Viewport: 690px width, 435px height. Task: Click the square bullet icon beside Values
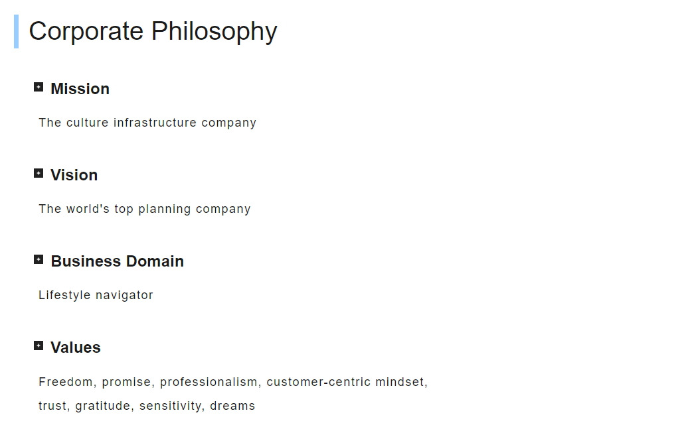point(39,345)
